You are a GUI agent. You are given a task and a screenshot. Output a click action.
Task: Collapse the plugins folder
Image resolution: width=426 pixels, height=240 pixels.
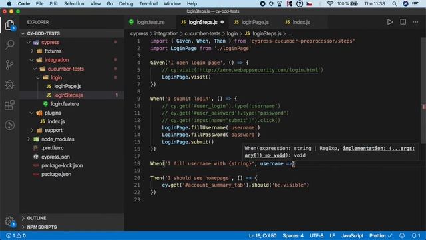pyautogui.click(x=32, y=113)
